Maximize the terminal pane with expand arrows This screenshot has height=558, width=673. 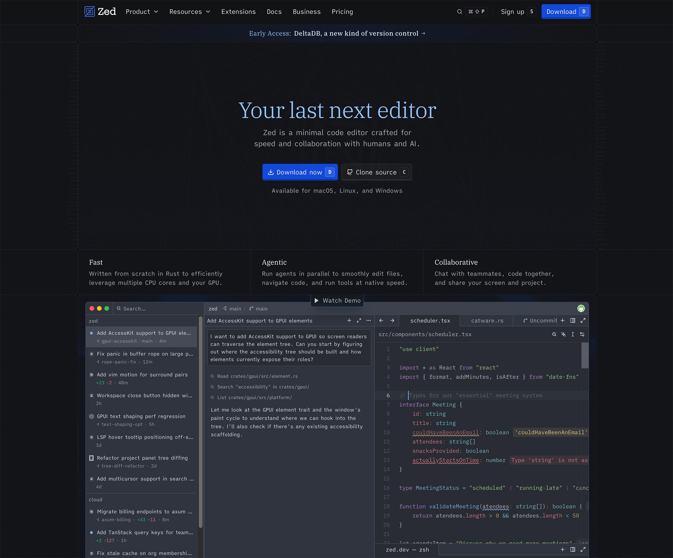(x=583, y=549)
